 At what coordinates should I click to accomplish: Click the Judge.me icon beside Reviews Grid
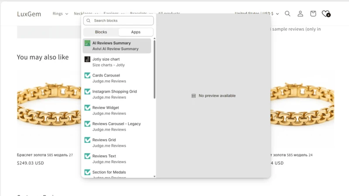pos(88,140)
